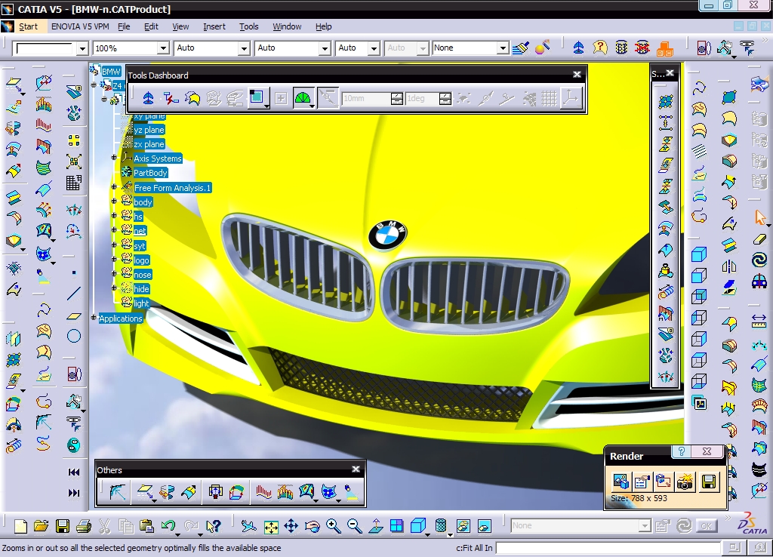The width and height of the screenshot is (773, 557).
Task: Expand the Axis Systems tree node
Action: (x=114, y=158)
